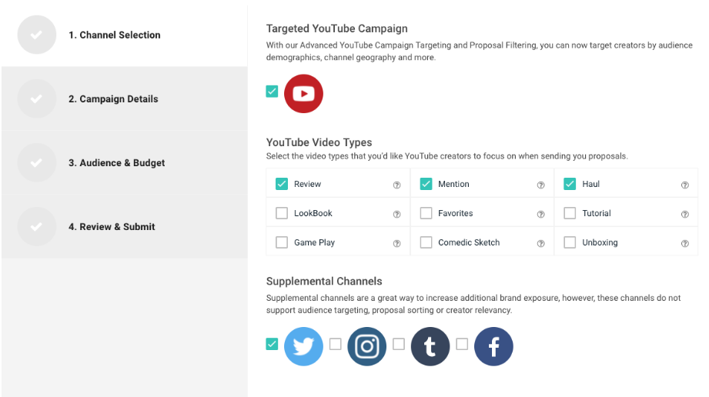
Task: Click the blue Twitter bird icon
Action: coord(303,346)
